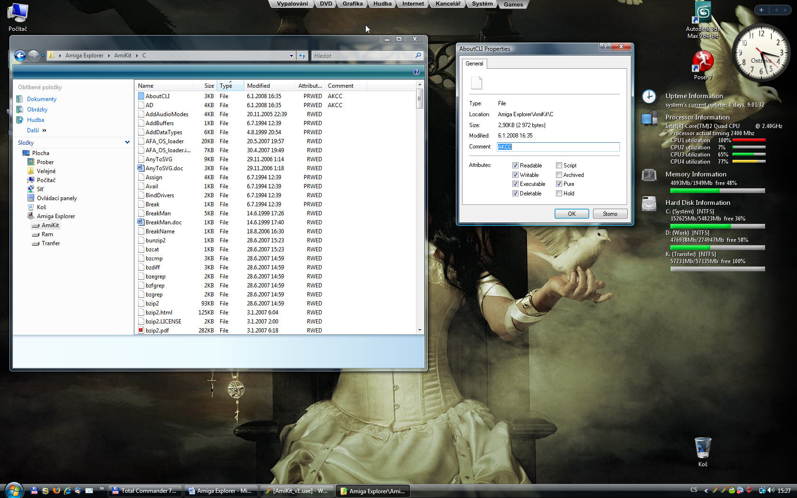The height and width of the screenshot is (498, 797).
Task: Open the bzip2.pdf file
Action: 157,331
